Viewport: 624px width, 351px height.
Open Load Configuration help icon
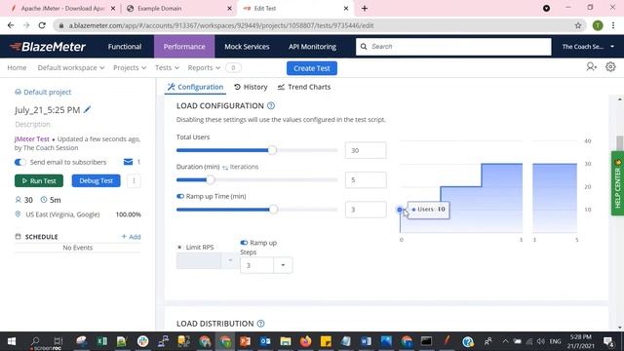pyautogui.click(x=271, y=106)
